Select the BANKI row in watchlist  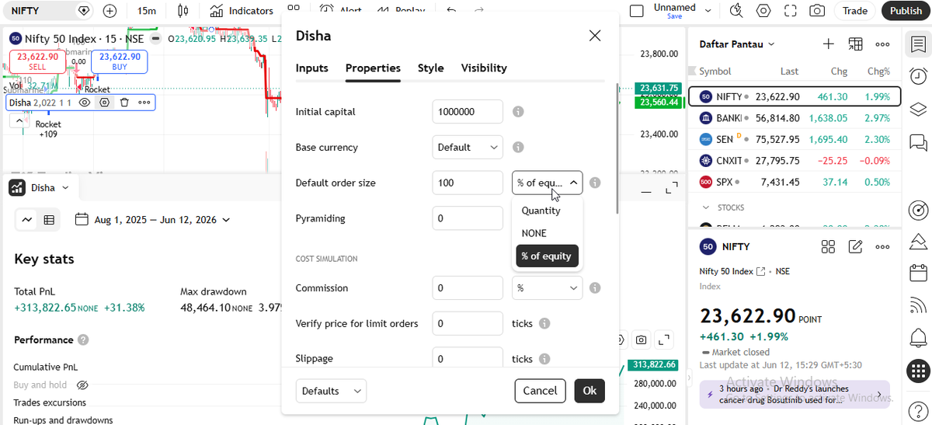click(x=795, y=118)
